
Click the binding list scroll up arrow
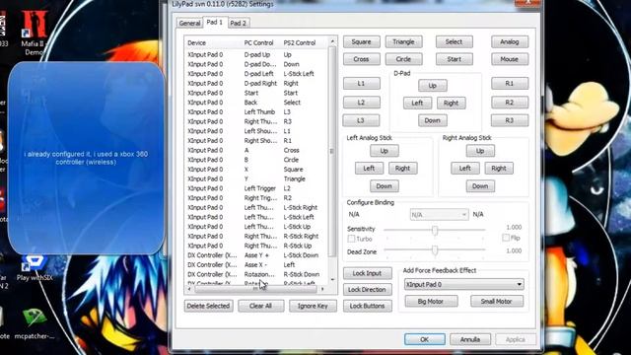coord(332,41)
